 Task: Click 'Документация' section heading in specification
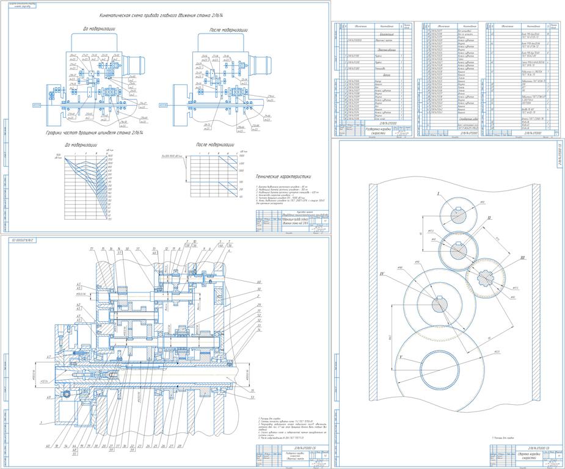(385, 34)
